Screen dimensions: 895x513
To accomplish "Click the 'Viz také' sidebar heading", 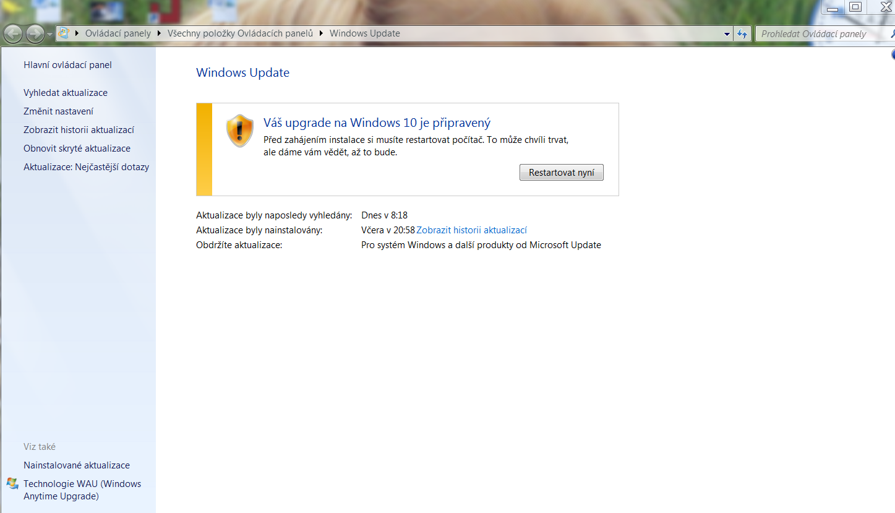I will pos(40,447).
